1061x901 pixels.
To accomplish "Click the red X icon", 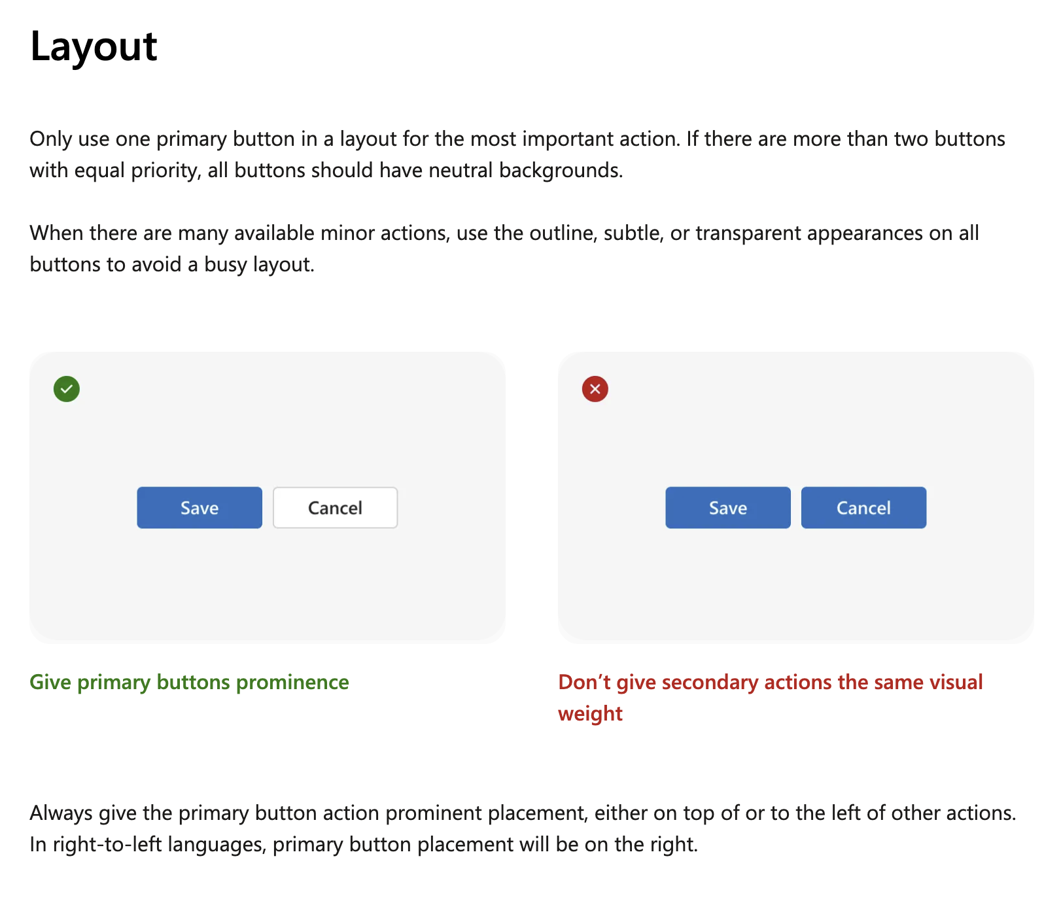I will pos(595,389).
